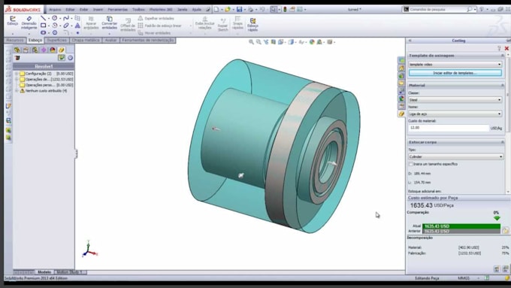Switch to the Superfícies tab
This screenshot has height=288, width=511.
[x=56, y=40]
